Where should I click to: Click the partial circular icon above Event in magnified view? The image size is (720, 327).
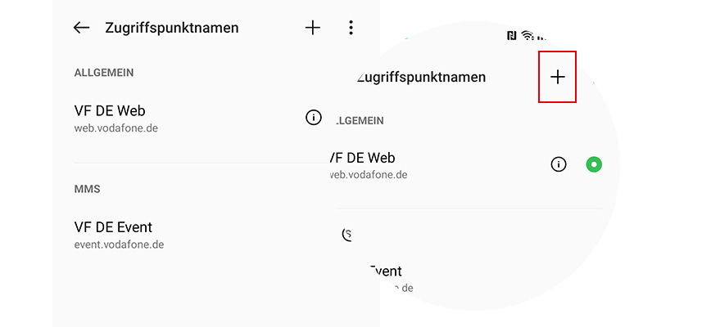tap(347, 235)
